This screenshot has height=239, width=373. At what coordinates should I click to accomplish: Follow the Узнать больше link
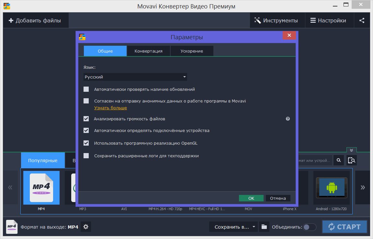pos(110,108)
